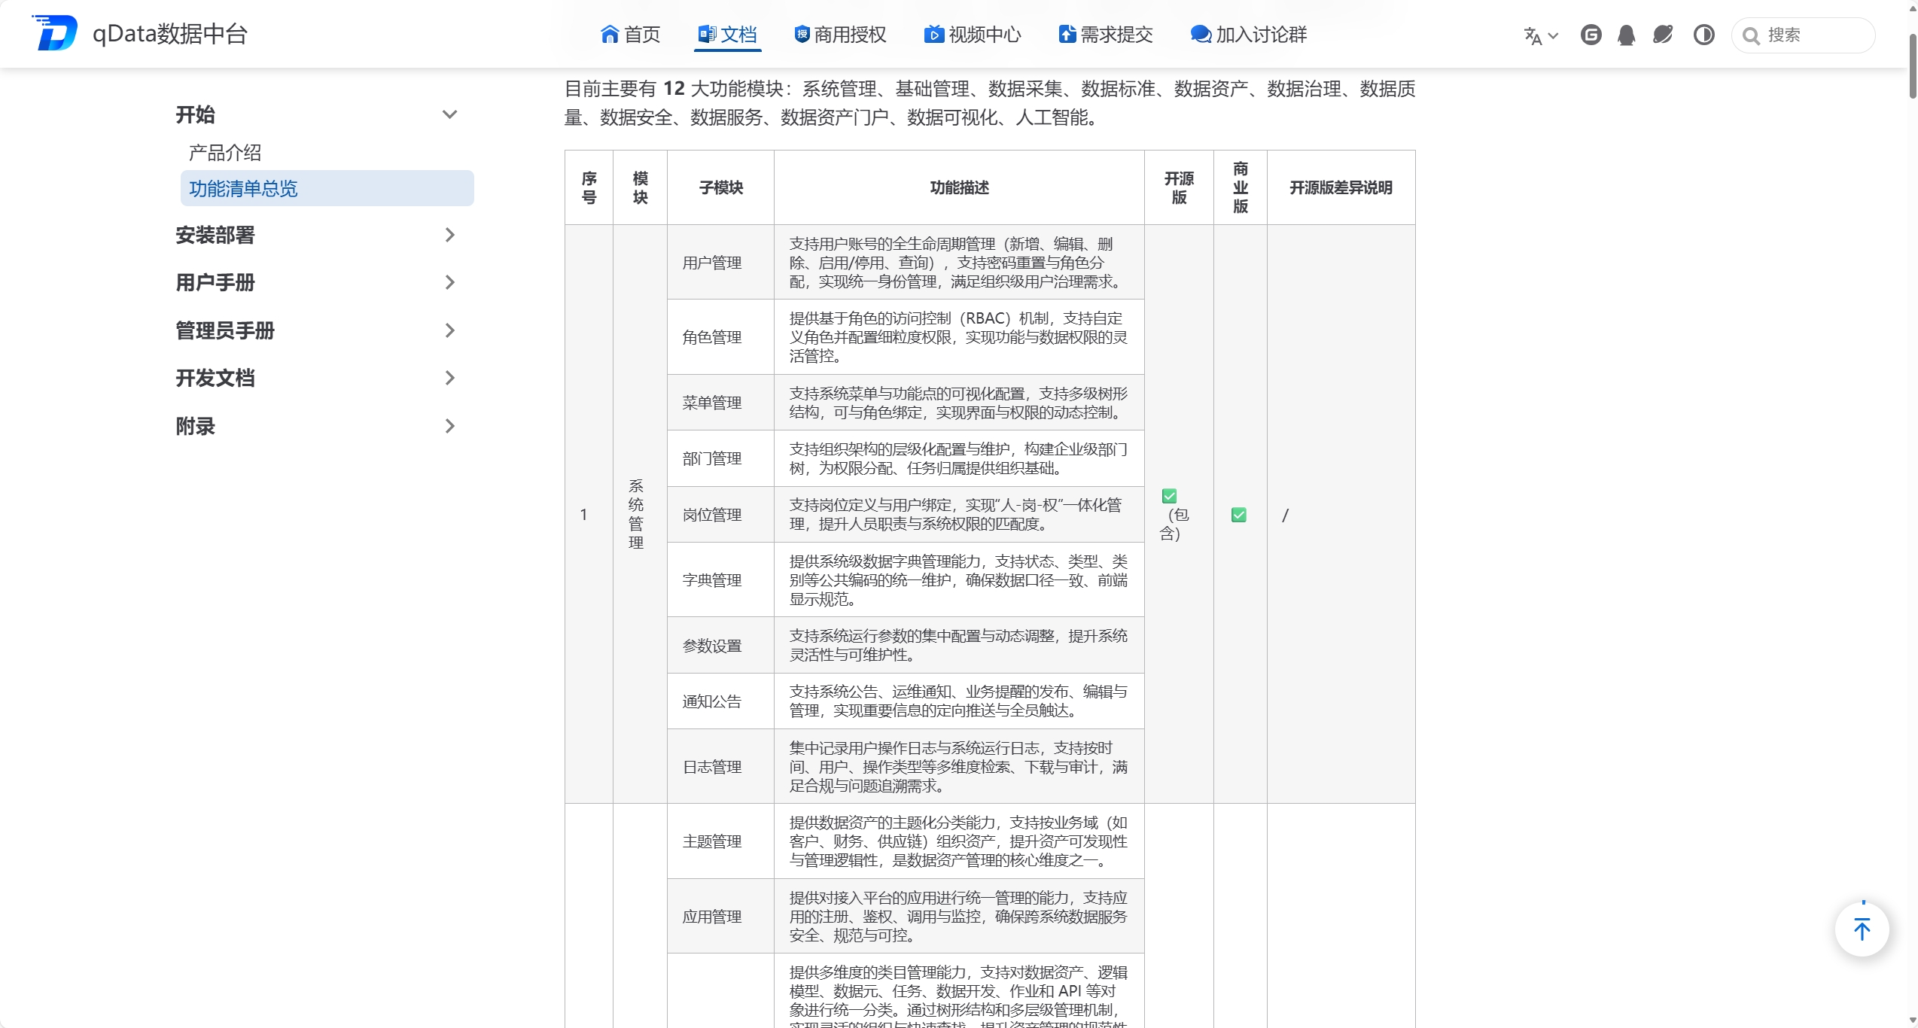Viewport: 1918px width, 1028px height.
Task: Click the planet icon in header
Action: click(1663, 35)
